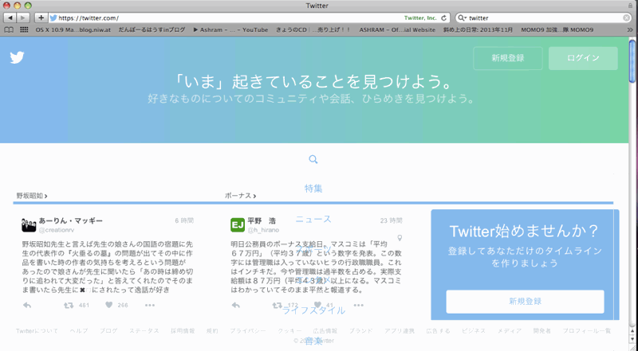The height and width of the screenshot is (351, 638).
Task: Open more options on あーりん・マッギー tweet
Action: click(x=149, y=305)
